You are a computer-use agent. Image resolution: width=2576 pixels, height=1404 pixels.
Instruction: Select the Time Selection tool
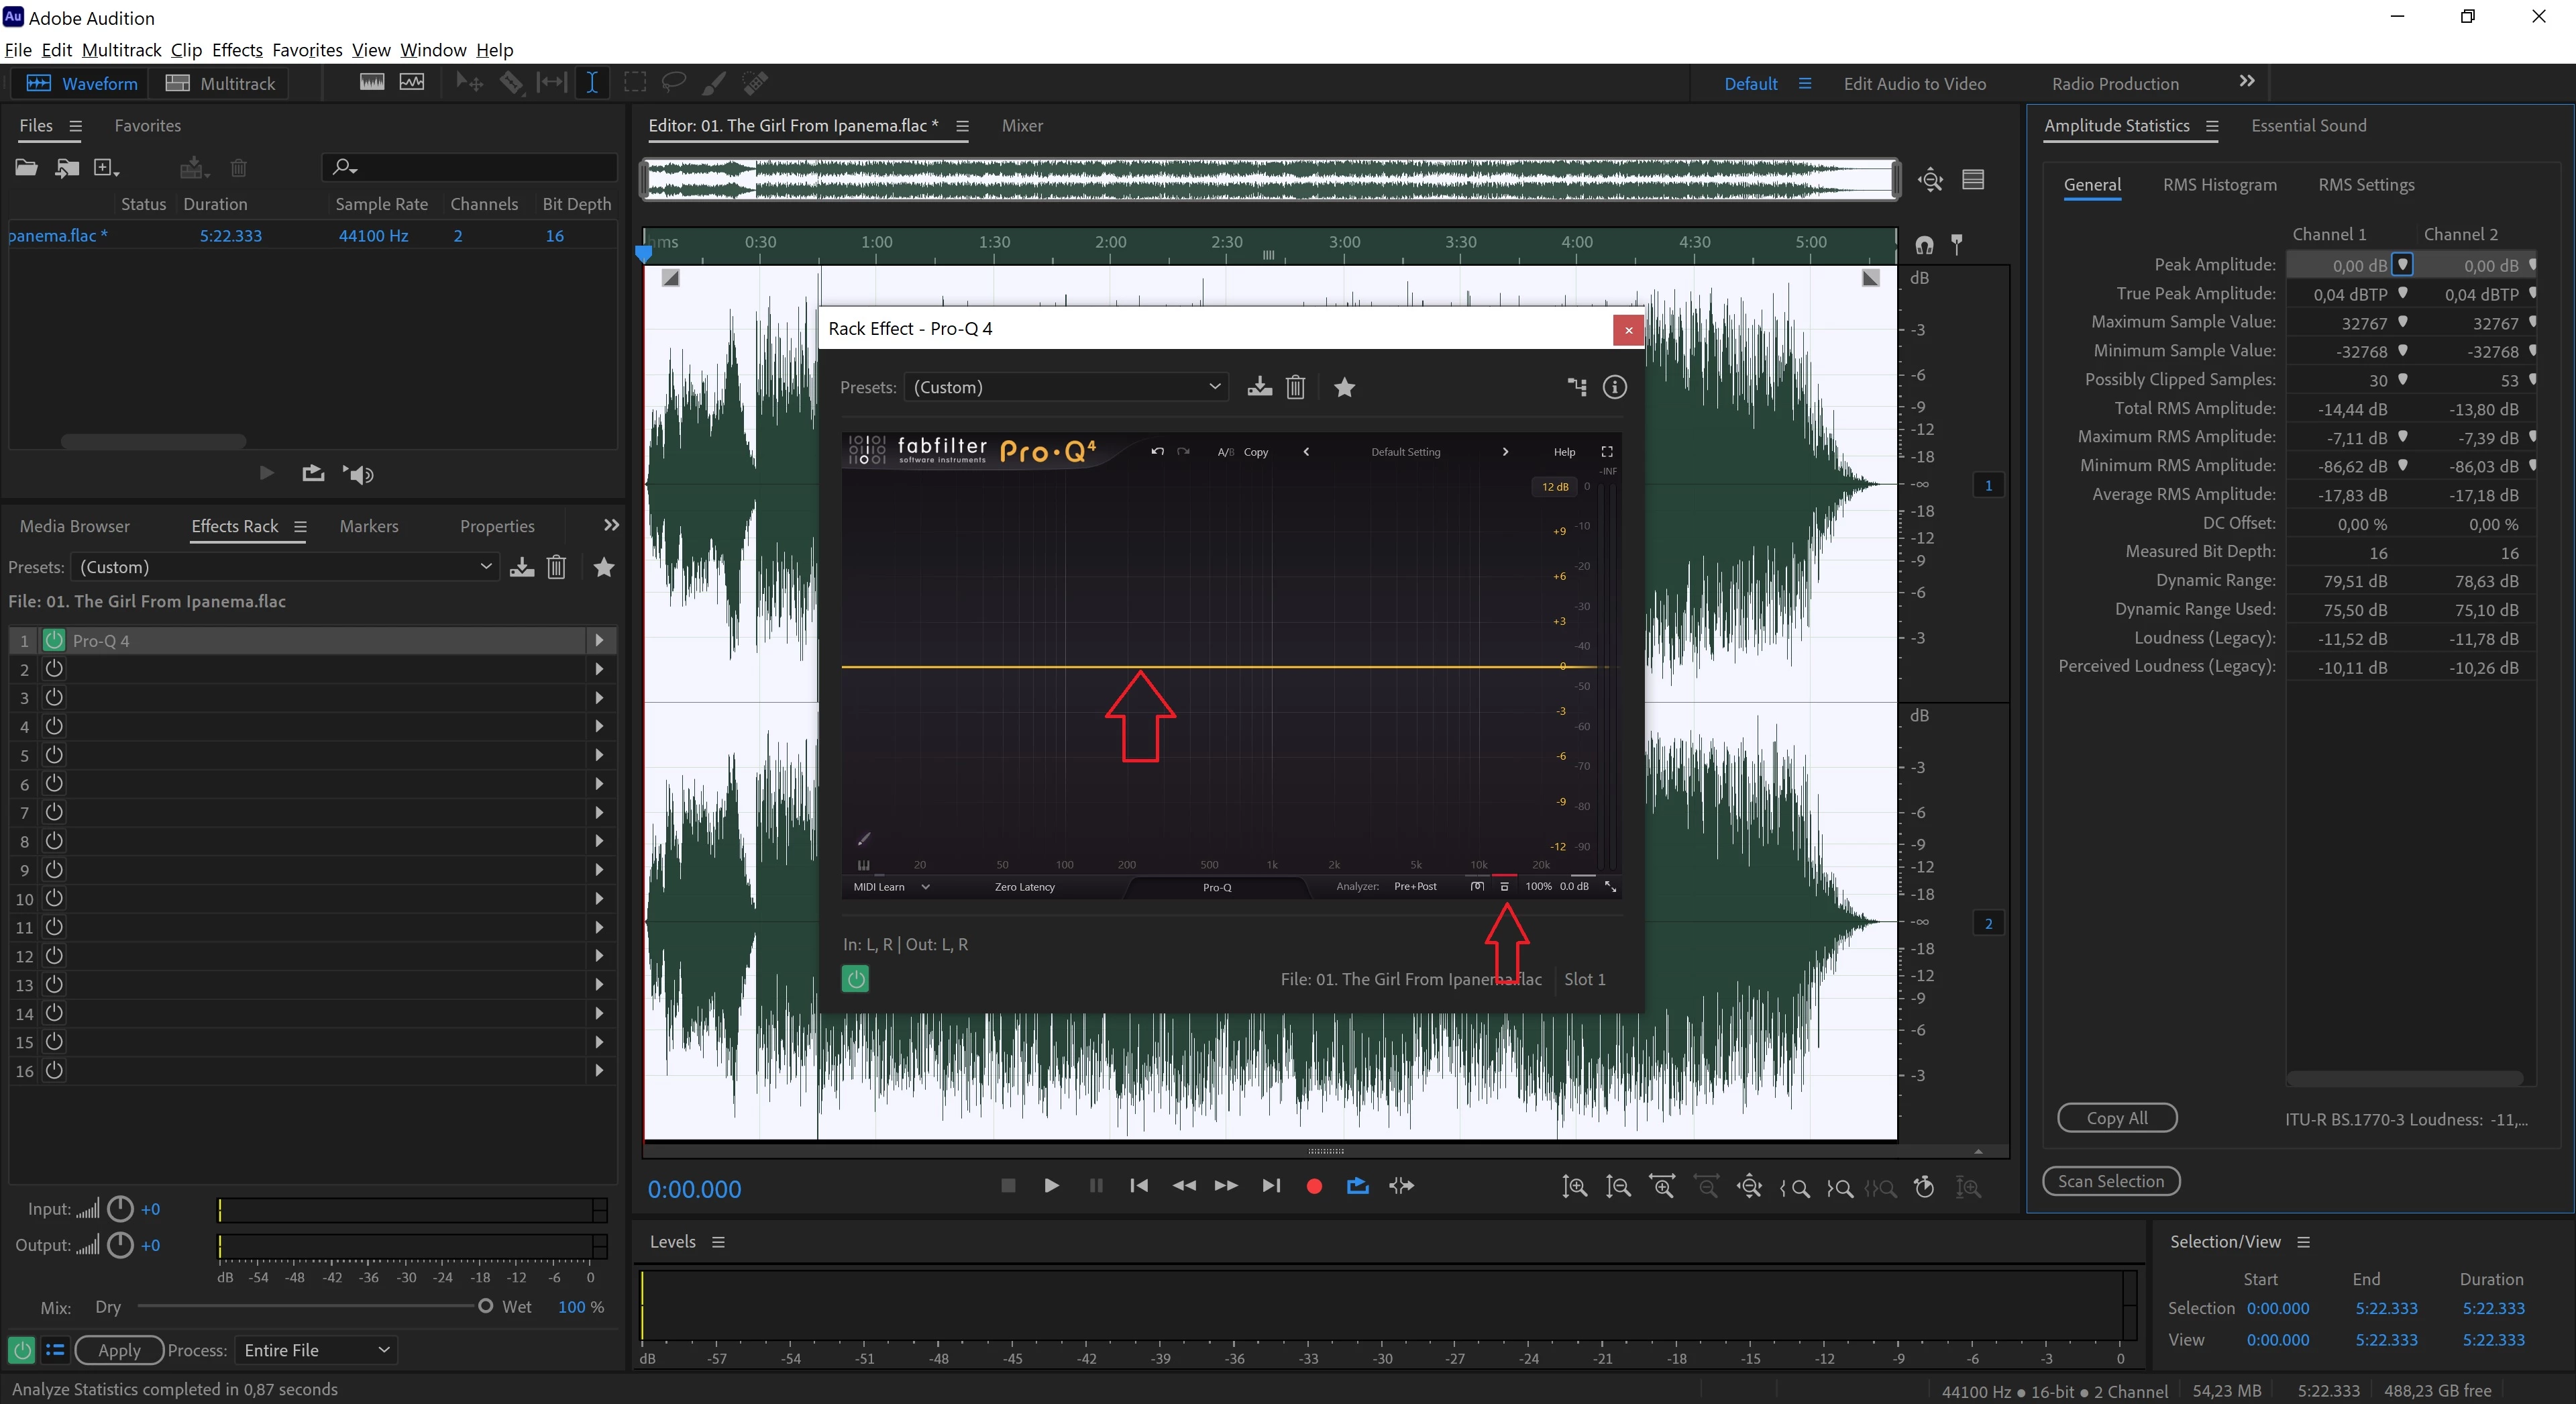(x=592, y=83)
